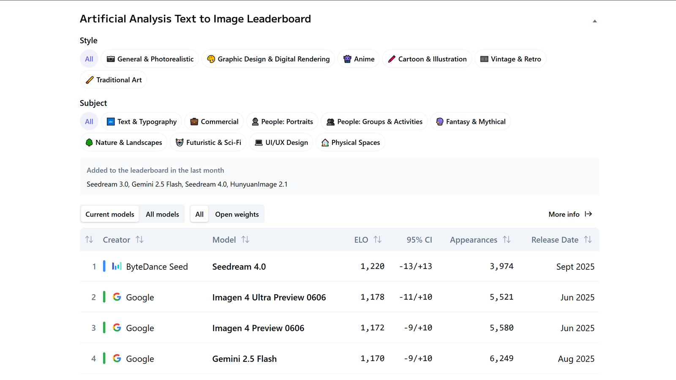Screen dimensions: 676x380
Task: Pick the Vintage & Retro style
Action: click(x=510, y=59)
